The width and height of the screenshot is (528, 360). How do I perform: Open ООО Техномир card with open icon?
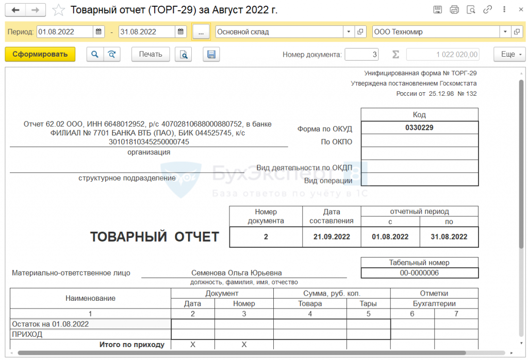pyautogui.click(x=517, y=31)
